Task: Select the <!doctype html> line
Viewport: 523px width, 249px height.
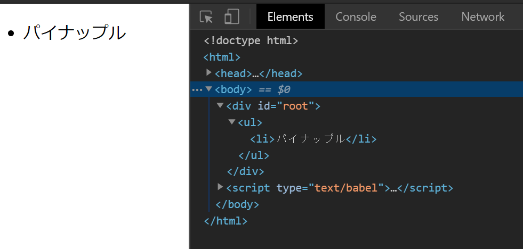Action: [x=251, y=41]
